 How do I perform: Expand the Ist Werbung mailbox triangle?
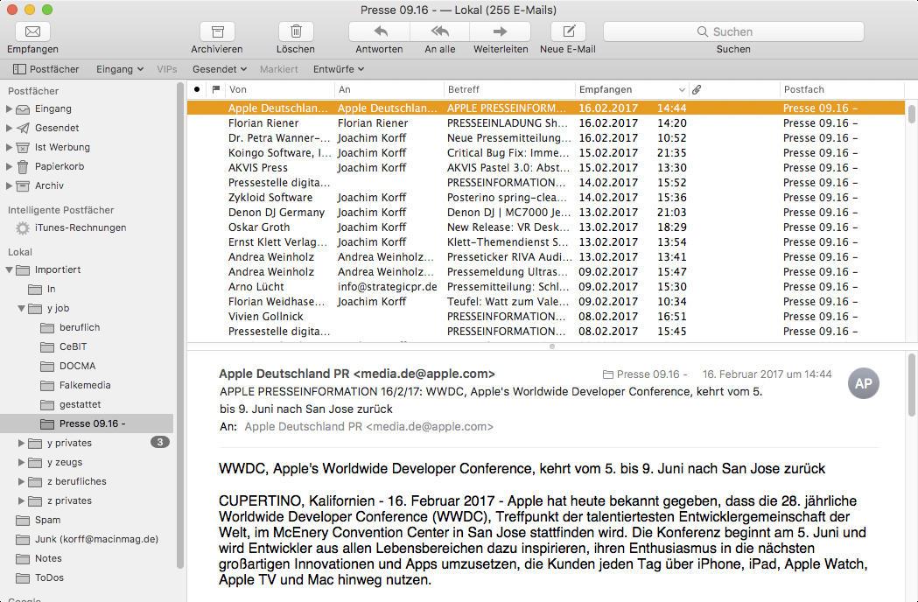9,148
